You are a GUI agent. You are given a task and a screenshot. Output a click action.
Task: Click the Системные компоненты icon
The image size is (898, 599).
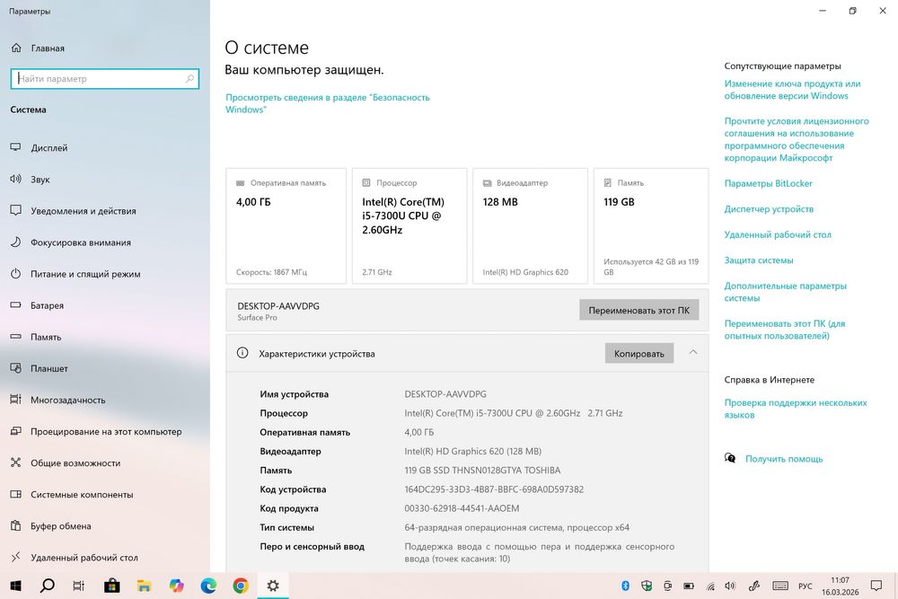click(x=16, y=494)
